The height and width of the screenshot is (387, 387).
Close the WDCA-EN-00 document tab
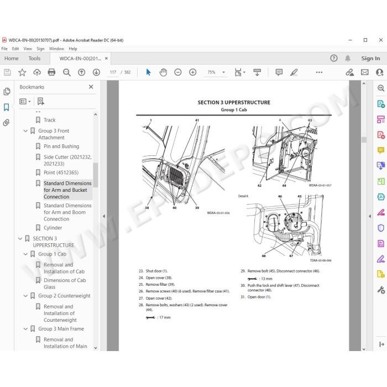[x=106, y=59]
